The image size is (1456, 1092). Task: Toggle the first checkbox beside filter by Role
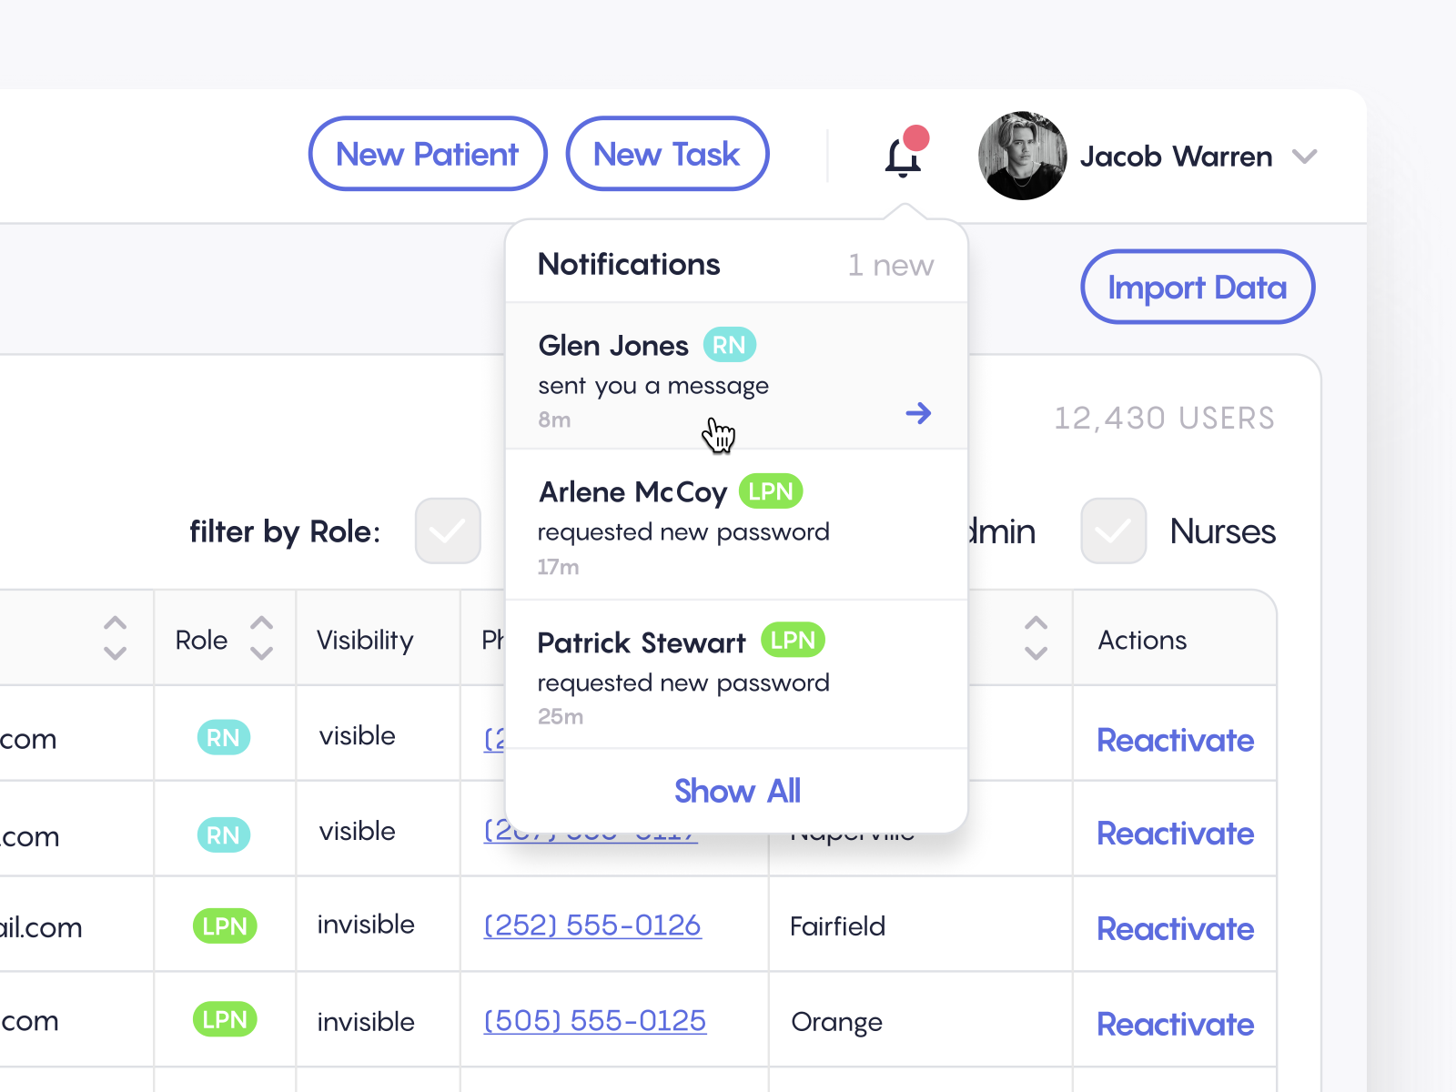tap(448, 531)
